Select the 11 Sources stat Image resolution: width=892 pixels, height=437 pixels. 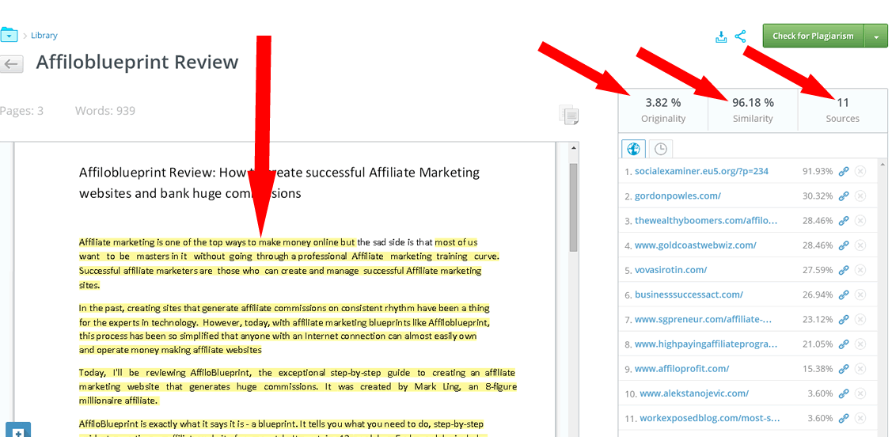[x=842, y=110]
